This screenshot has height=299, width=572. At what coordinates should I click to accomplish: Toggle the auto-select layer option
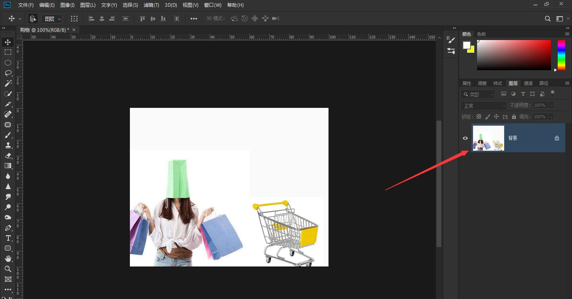tap(33, 19)
